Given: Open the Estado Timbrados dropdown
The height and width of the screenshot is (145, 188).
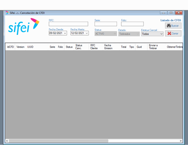Looking at the screenshot, I should [x=129, y=34].
